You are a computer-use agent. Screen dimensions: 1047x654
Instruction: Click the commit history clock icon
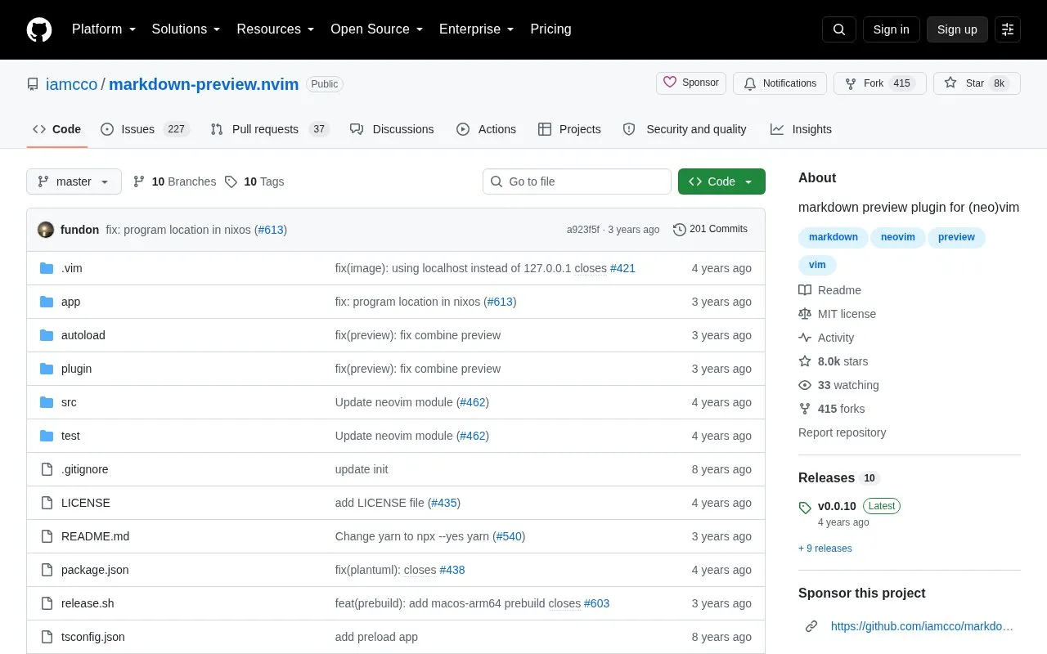coord(679,230)
